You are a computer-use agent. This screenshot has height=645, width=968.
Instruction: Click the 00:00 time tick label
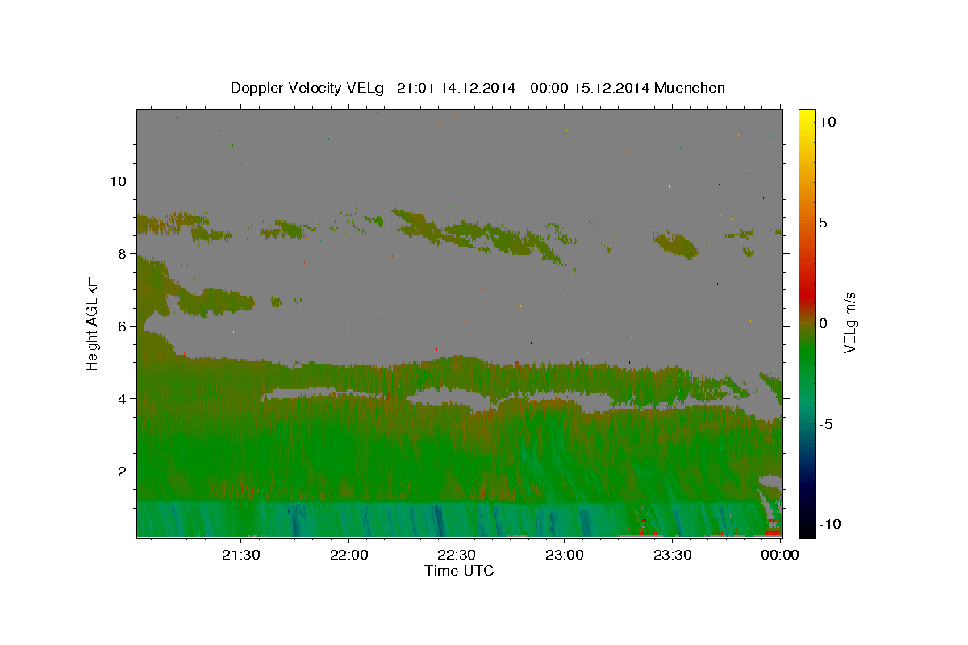779,555
